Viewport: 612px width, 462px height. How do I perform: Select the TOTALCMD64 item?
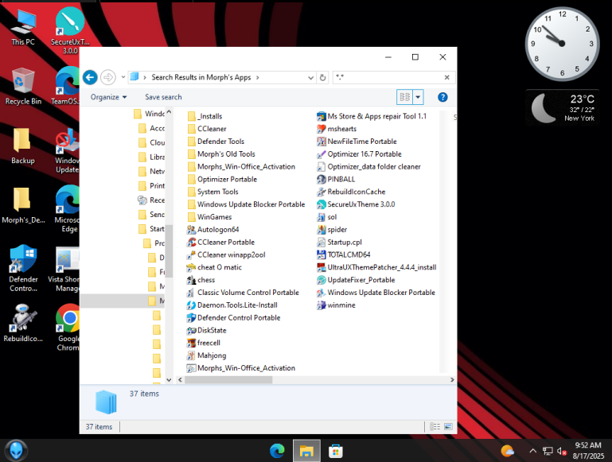(344, 254)
